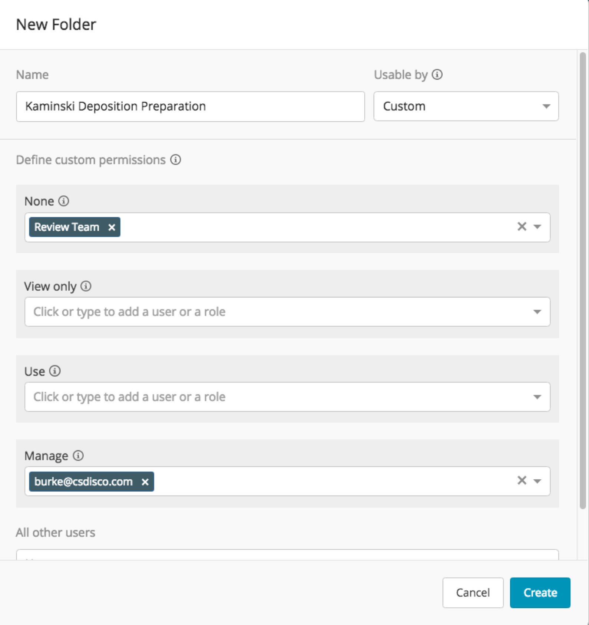
Task: Click info icon next to None label
Action: [x=64, y=201]
